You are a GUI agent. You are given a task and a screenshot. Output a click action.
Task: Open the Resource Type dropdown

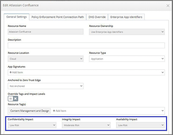point(127,59)
